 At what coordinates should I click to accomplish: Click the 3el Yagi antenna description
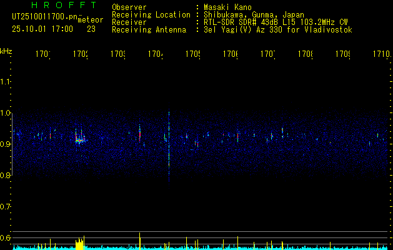[x=278, y=30]
